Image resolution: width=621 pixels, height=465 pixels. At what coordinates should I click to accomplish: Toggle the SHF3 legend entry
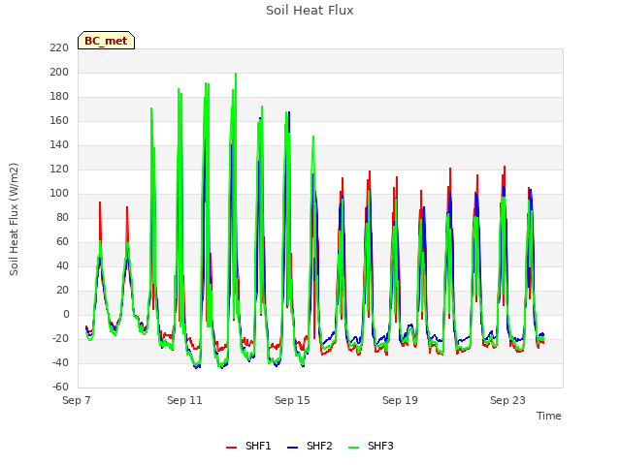tap(371, 446)
